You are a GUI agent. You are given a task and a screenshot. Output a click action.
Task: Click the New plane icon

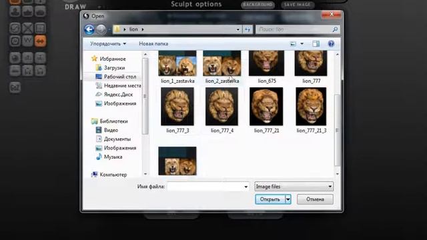[15, 71]
